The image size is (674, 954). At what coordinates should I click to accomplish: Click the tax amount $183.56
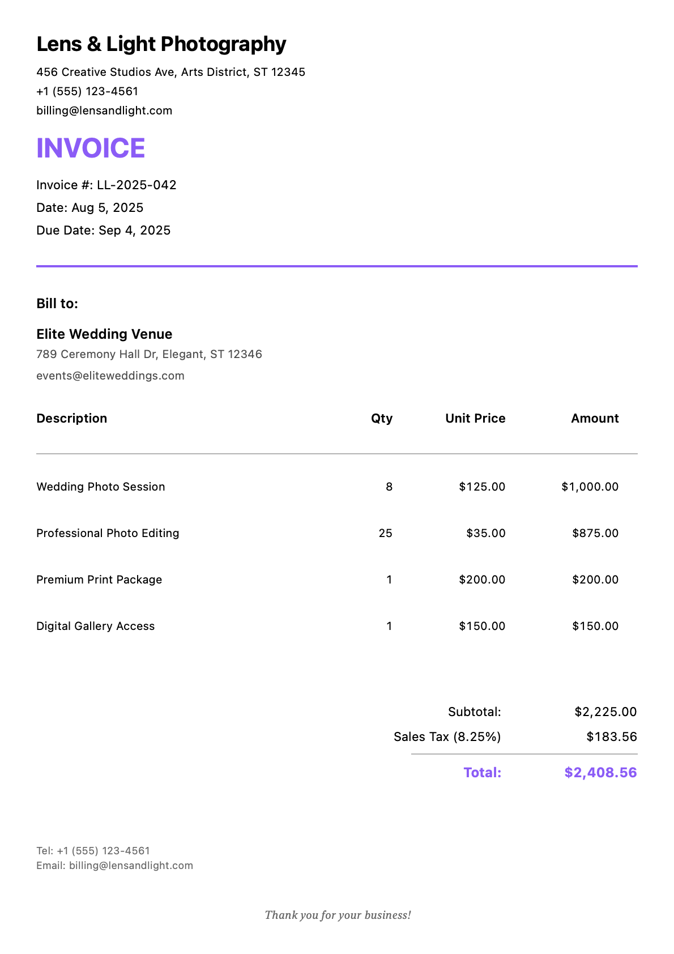point(612,737)
